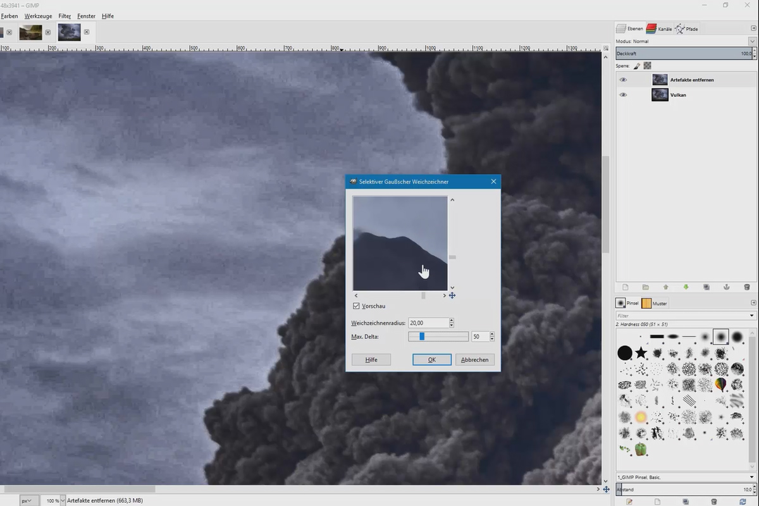Create a new brush

(x=658, y=501)
